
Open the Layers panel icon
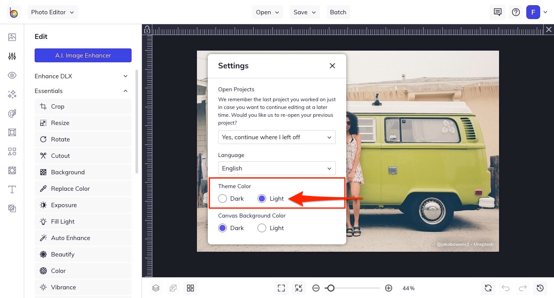pos(156,288)
